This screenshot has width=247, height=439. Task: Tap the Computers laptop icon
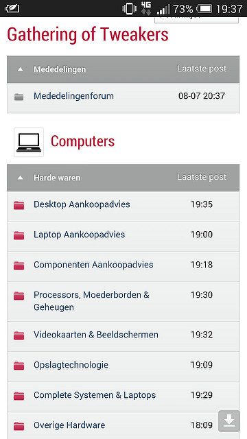point(29,142)
